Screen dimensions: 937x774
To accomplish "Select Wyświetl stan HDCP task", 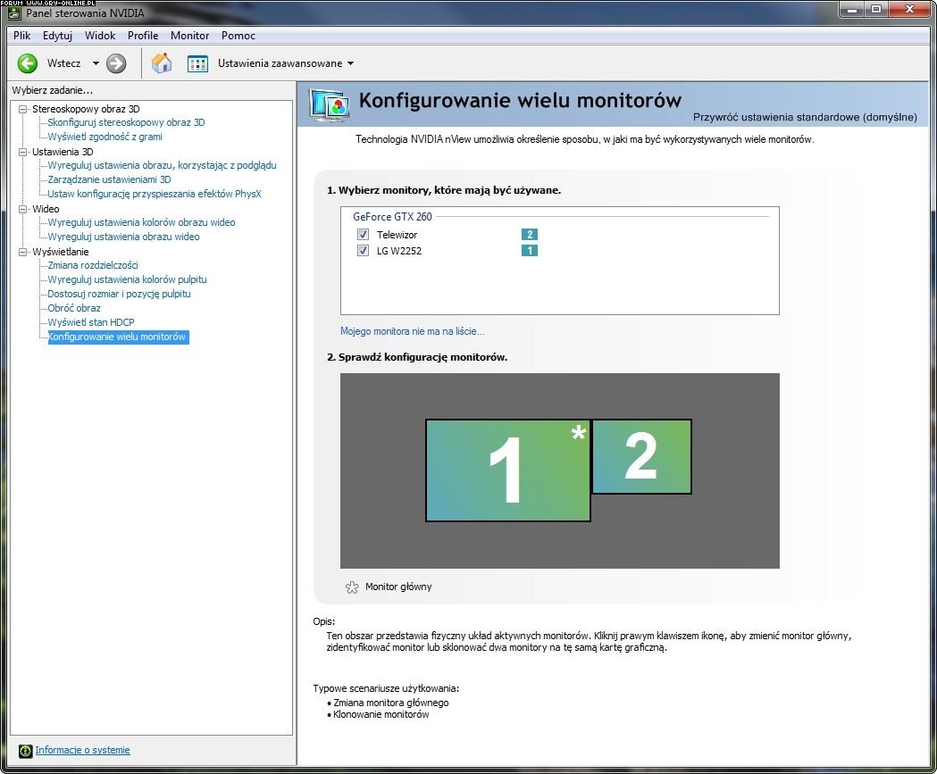I will click(91, 322).
